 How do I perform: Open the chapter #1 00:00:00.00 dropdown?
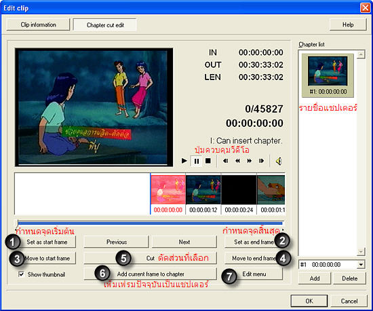(x=361, y=265)
